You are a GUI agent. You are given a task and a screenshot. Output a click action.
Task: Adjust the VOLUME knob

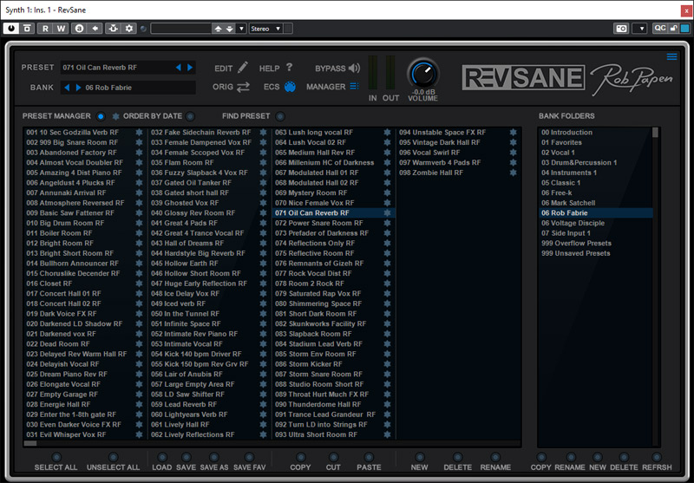(423, 74)
